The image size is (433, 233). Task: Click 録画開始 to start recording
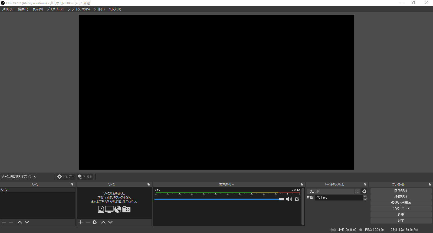401,197
